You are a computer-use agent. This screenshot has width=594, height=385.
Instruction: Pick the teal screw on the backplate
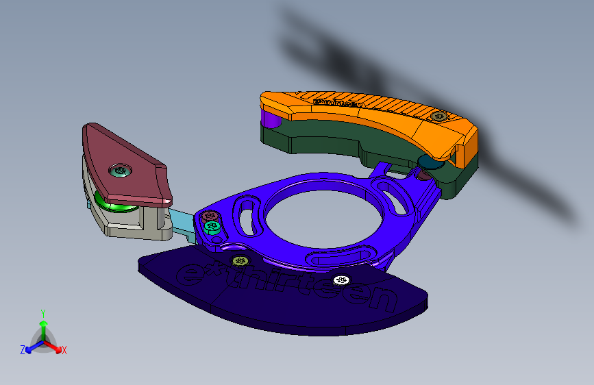[212, 227]
